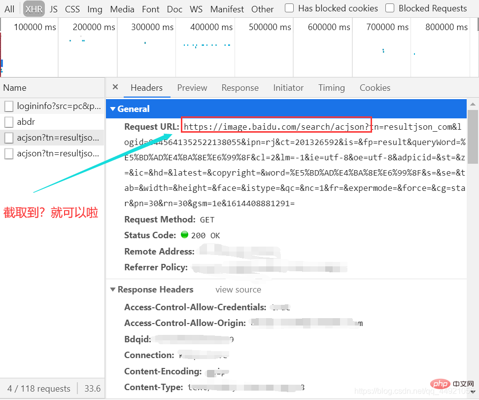Collapse the Response Headers section
The image size is (479, 400).
pos(113,290)
